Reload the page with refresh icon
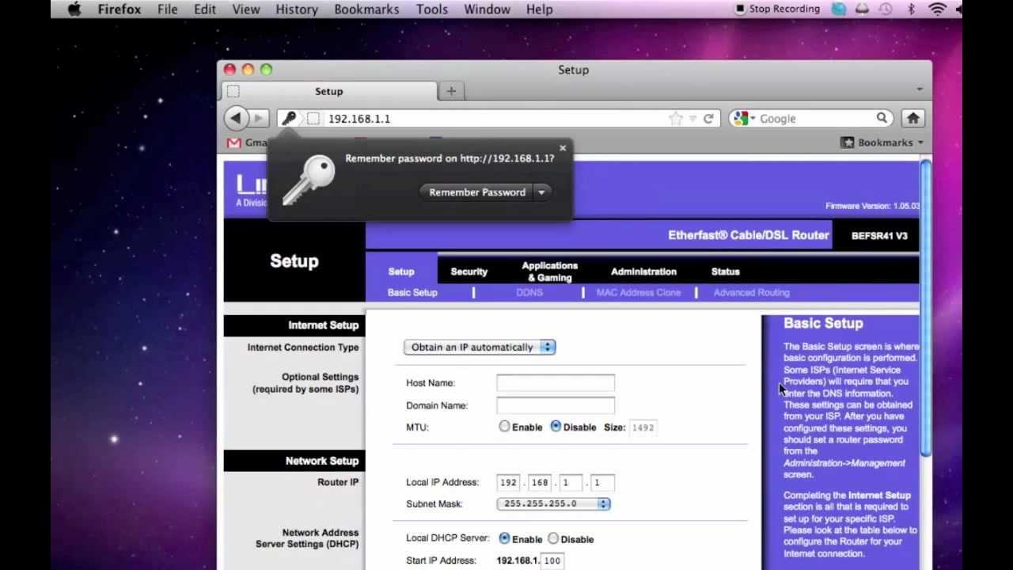Viewport: 1013px width, 570px height. click(x=708, y=119)
